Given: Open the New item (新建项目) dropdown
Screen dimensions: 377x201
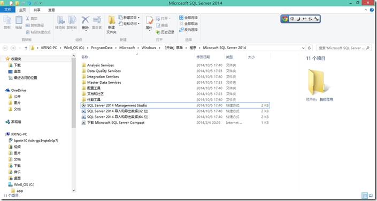Looking at the screenshot, I should [129, 18].
